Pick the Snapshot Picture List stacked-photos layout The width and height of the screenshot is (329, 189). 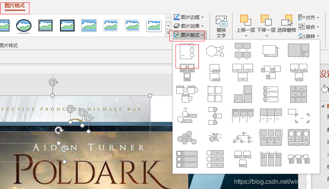click(x=271, y=51)
